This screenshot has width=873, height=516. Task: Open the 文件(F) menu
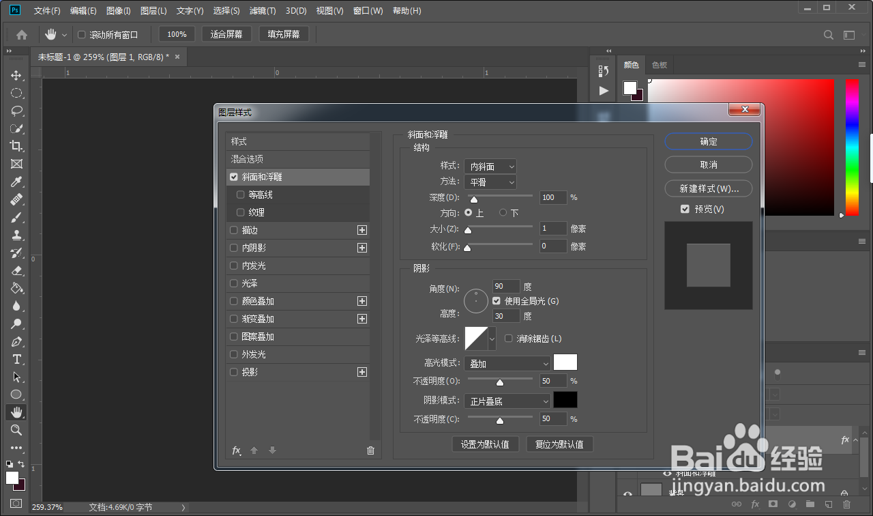point(47,11)
